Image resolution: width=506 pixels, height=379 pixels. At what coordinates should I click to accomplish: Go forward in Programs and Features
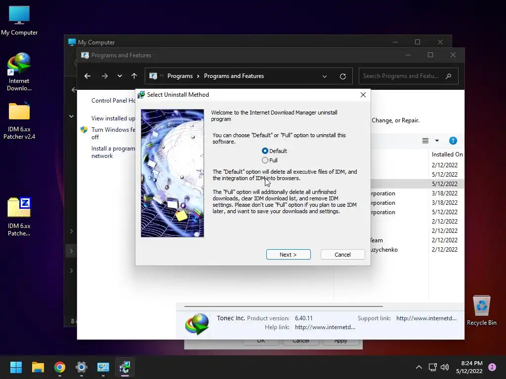tap(105, 76)
